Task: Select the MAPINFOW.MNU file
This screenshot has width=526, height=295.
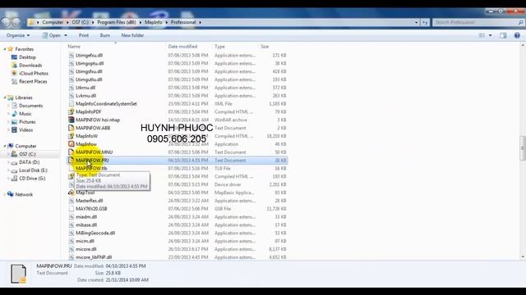Action: tap(95, 152)
